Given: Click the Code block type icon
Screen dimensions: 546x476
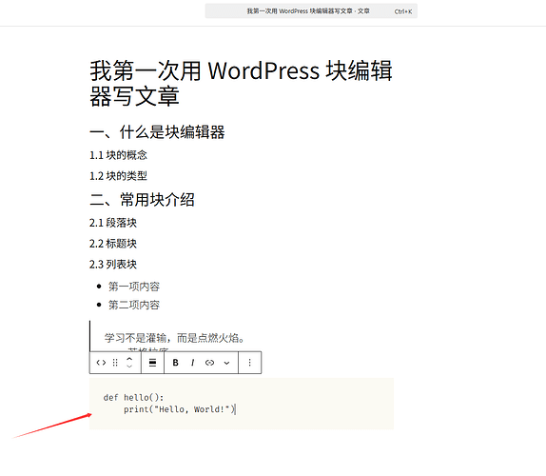Looking at the screenshot, I should pyautogui.click(x=101, y=363).
